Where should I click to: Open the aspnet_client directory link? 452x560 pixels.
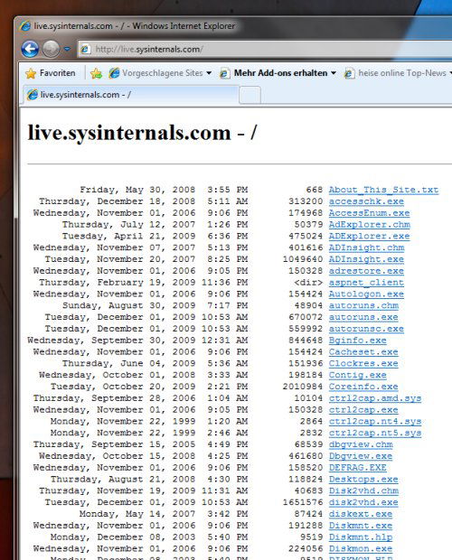[x=366, y=283]
